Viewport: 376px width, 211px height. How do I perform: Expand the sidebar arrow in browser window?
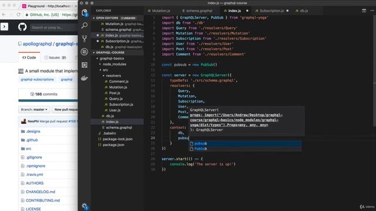click(4, 27)
